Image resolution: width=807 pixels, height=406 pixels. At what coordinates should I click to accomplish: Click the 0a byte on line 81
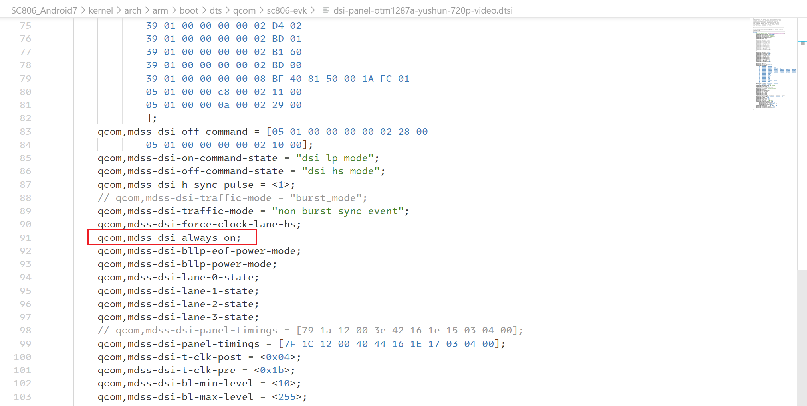coord(224,105)
